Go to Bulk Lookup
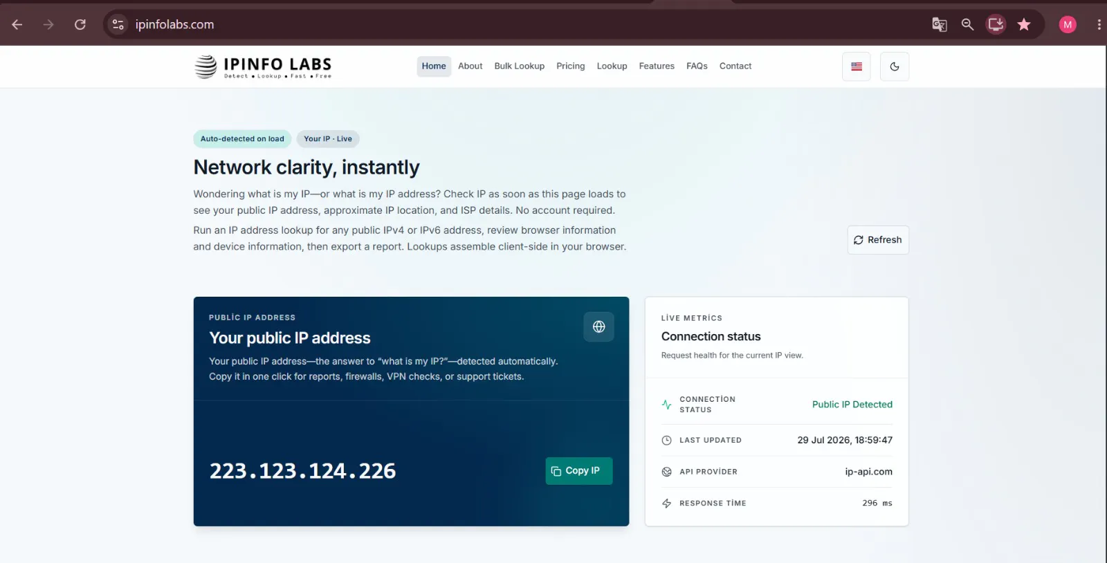The image size is (1107, 563). coord(520,66)
